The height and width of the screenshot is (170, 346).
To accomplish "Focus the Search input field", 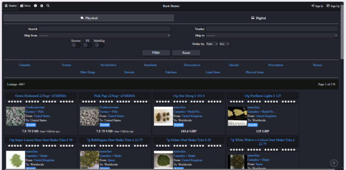I will 105,29.
